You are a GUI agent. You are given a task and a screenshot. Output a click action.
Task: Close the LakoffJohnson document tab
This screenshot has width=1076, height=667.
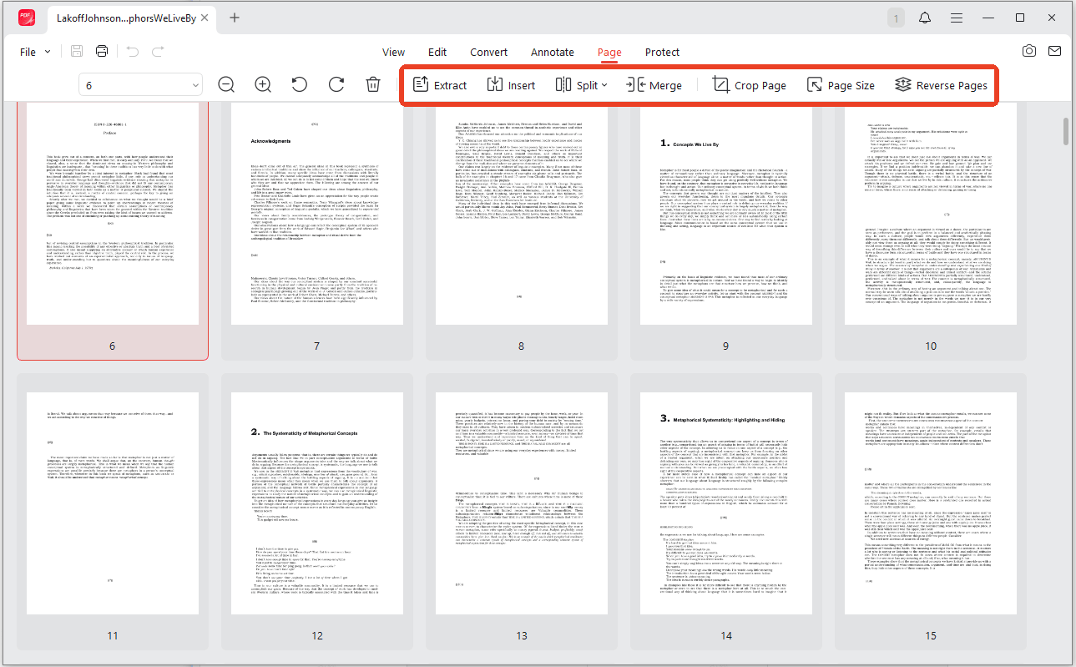pyautogui.click(x=204, y=18)
